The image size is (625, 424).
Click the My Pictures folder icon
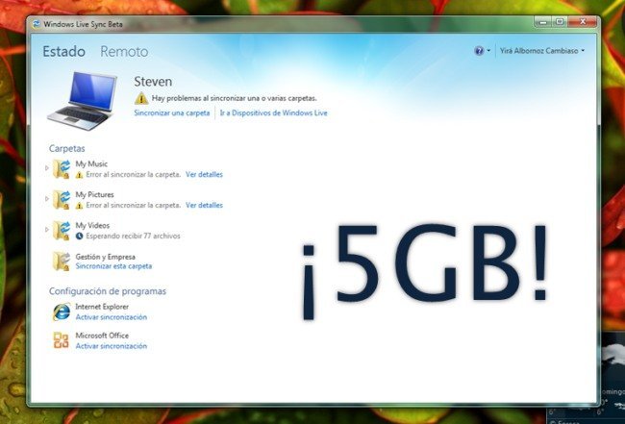tap(62, 200)
